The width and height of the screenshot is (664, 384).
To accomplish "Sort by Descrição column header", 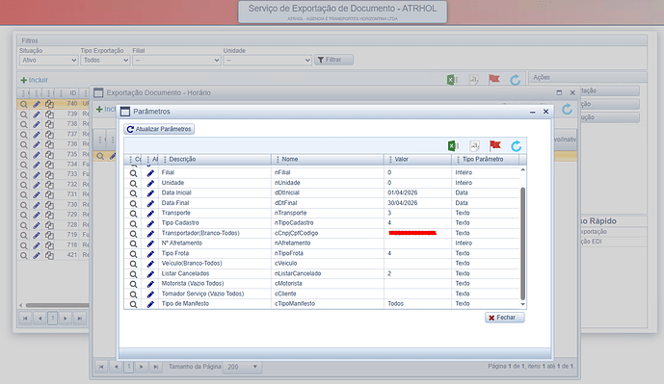I will (x=182, y=160).
